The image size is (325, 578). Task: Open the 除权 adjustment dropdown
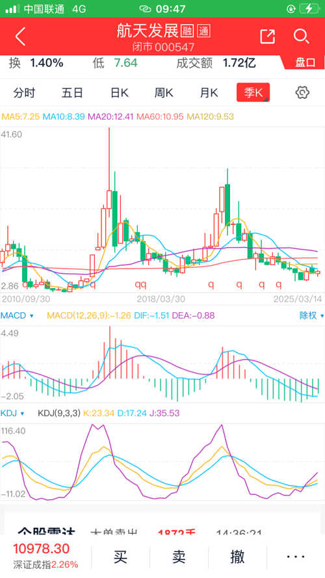(311, 315)
